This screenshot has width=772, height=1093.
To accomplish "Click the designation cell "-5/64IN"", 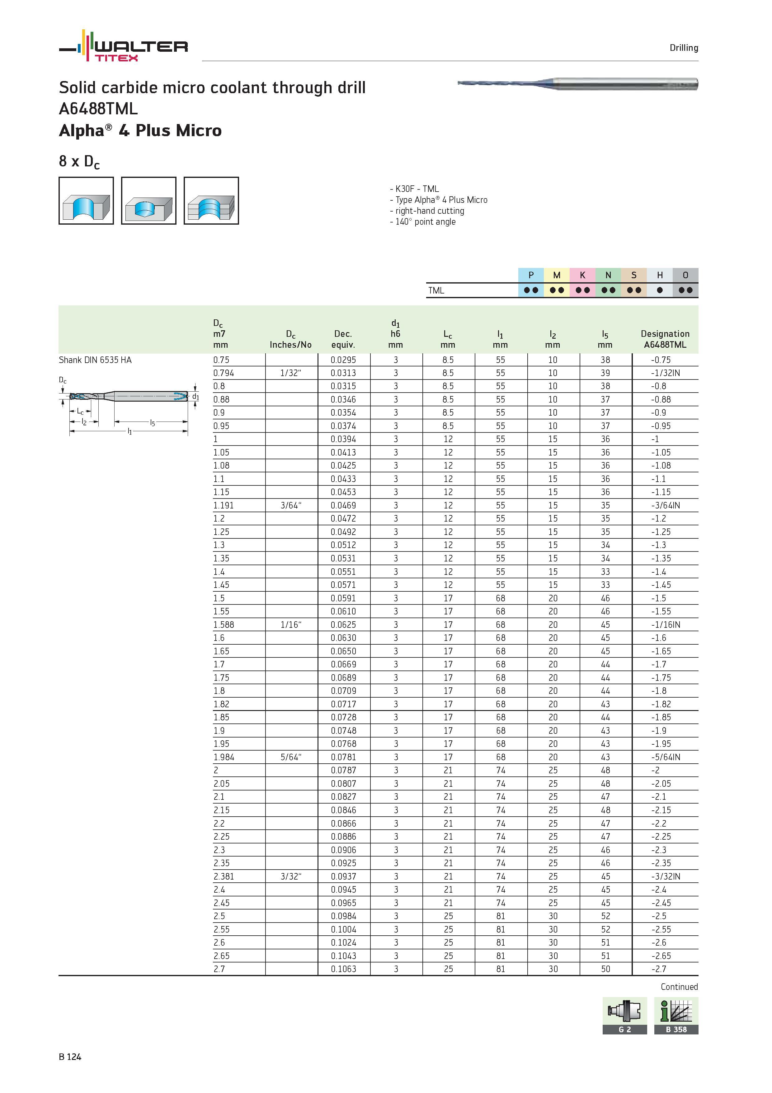I will 665,757.
